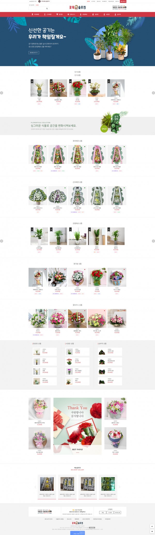155x535 pixels.
Task: Open 관엽화분 category in red navigation bar
Action: 84,15
